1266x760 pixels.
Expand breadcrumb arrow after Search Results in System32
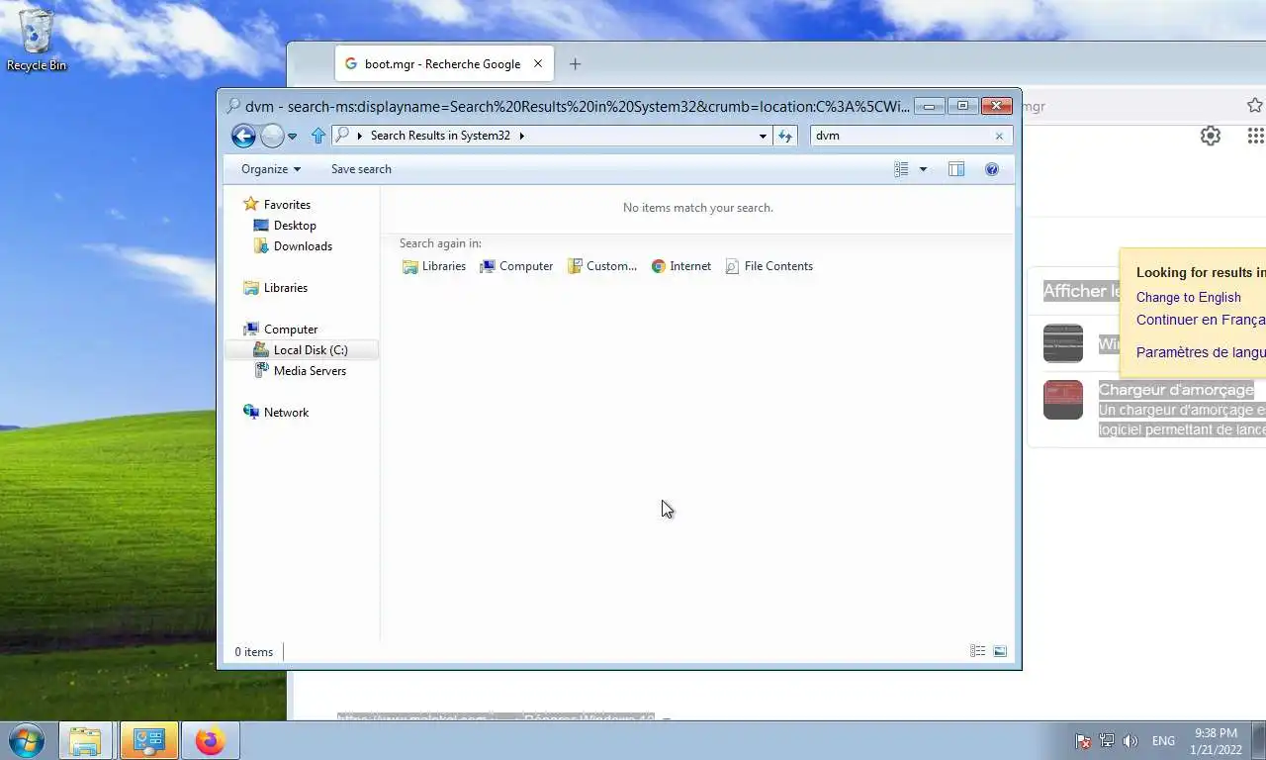click(x=521, y=136)
